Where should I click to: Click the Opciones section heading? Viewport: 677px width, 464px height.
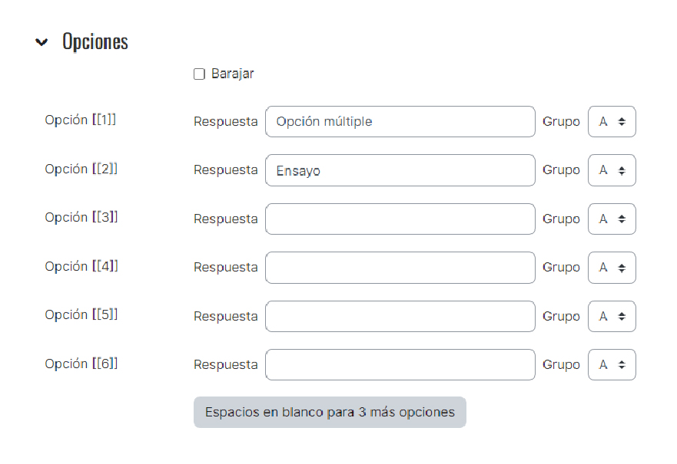(95, 41)
